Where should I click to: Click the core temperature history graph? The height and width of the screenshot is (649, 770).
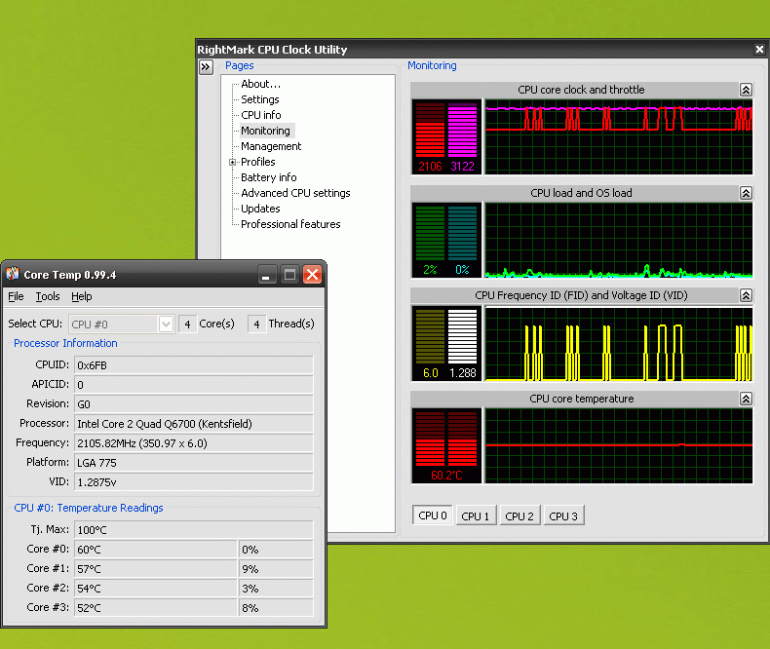click(x=619, y=445)
